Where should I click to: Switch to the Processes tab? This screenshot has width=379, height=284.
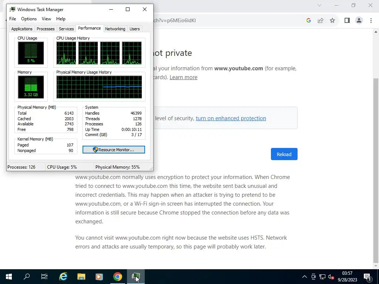(46, 29)
